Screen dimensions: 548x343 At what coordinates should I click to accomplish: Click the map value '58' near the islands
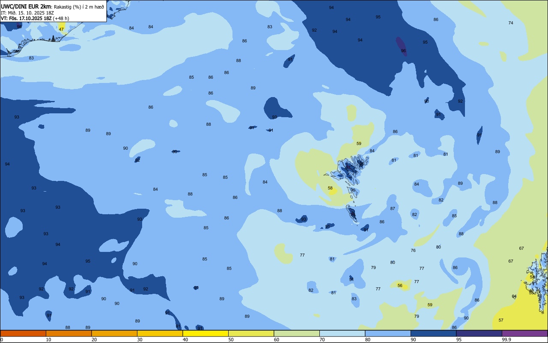[330, 188]
